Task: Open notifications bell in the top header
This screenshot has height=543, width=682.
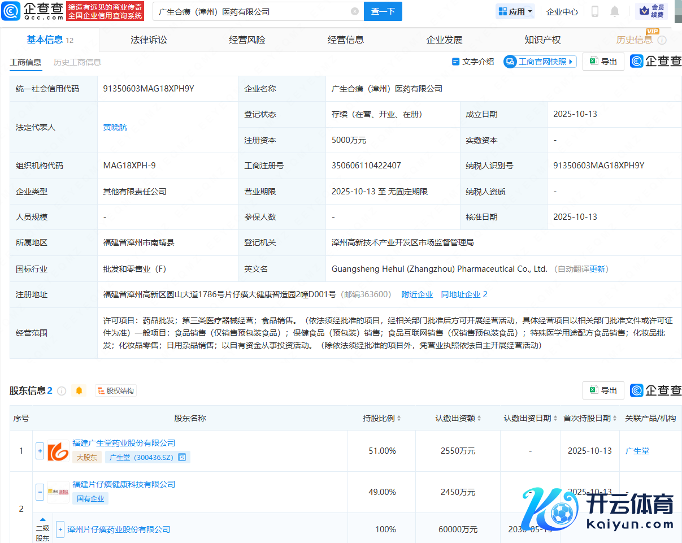Action: point(615,11)
